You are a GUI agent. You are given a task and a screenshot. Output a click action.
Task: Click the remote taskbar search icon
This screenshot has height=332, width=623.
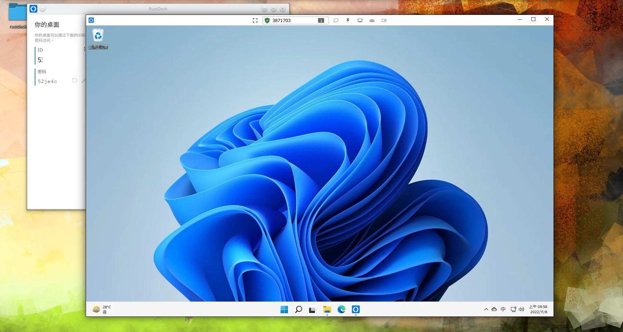point(298,310)
